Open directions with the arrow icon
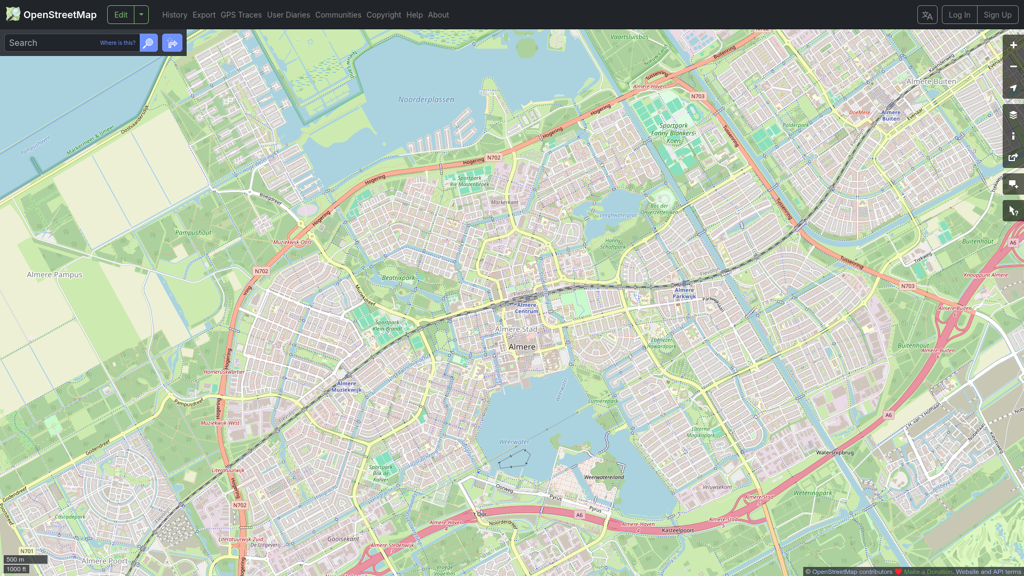The image size is (1024, 576). [172, 43]
